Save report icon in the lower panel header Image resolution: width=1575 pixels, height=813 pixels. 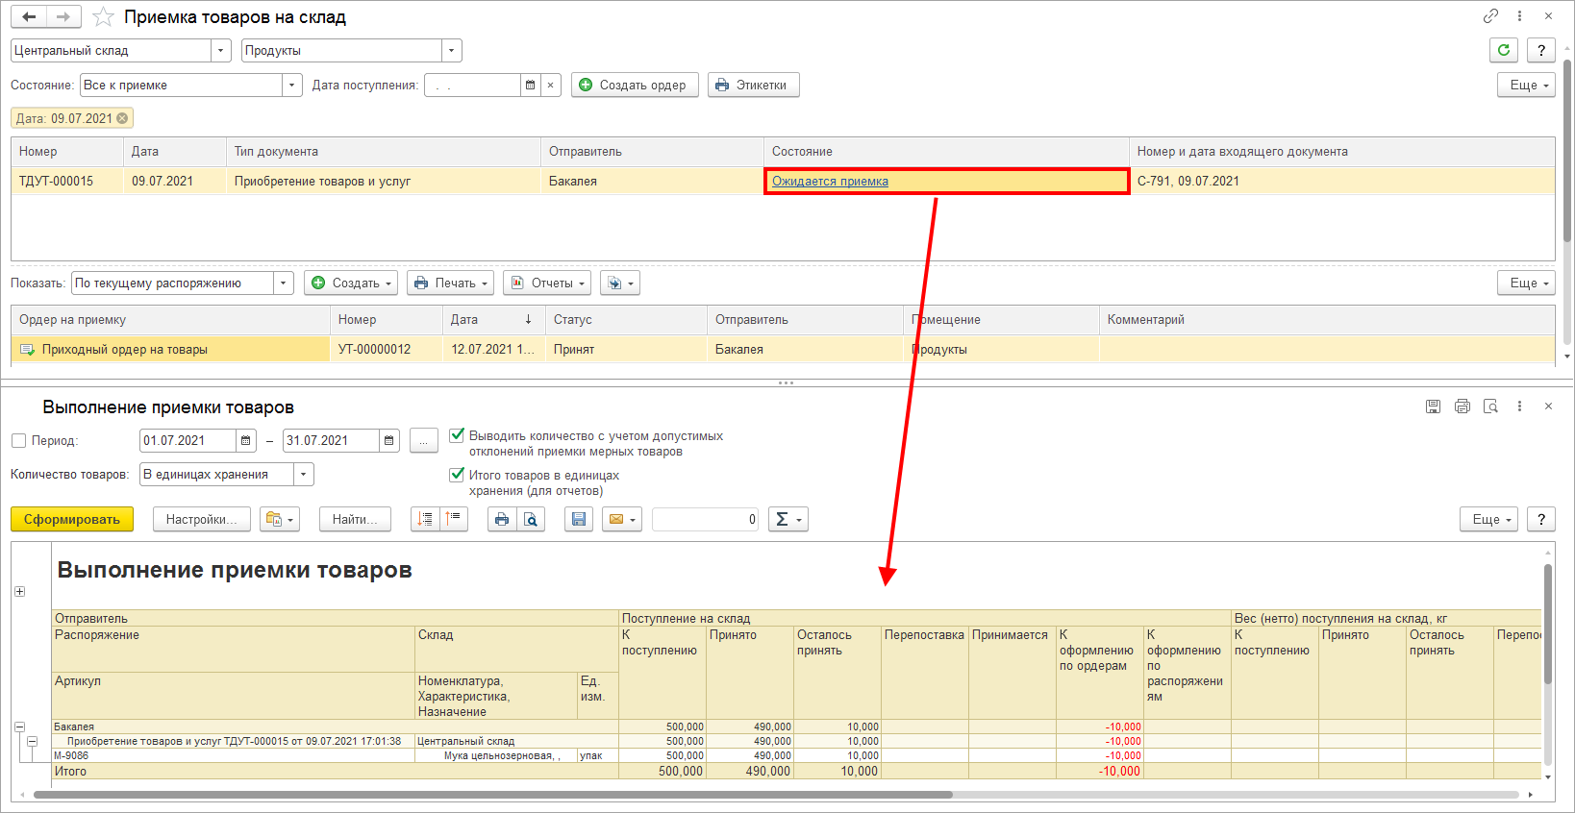(1433, 406)
